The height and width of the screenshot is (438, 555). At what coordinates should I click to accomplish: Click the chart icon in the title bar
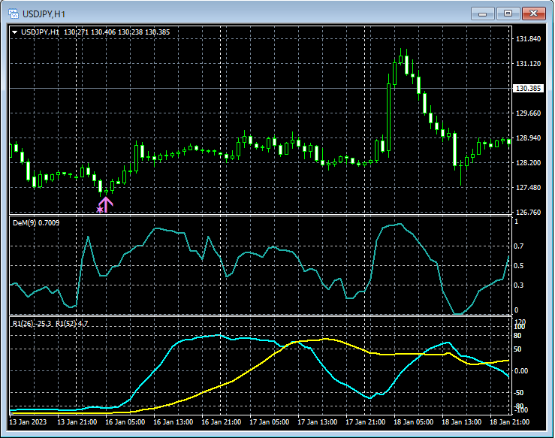pyautogui.click(x=12, y=14)
